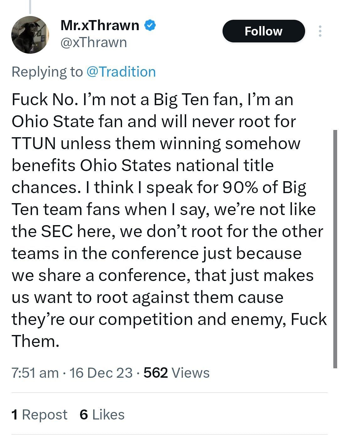339x438 pixels.
Task: Click the bold 562 view count number
Action: point(156,373)
